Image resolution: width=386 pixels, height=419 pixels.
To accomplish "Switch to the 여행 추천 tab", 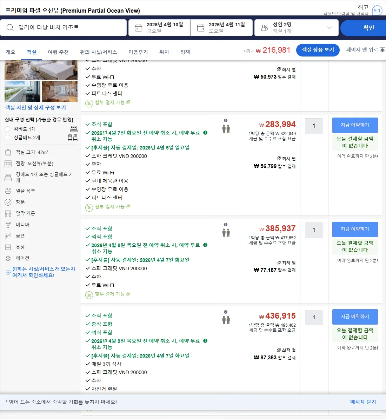I will pos(58,52).
